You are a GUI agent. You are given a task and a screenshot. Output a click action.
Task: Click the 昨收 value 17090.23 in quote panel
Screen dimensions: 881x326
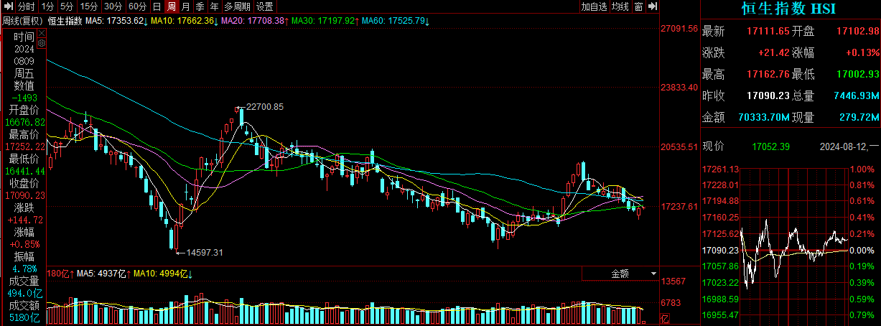click(768, 96)
